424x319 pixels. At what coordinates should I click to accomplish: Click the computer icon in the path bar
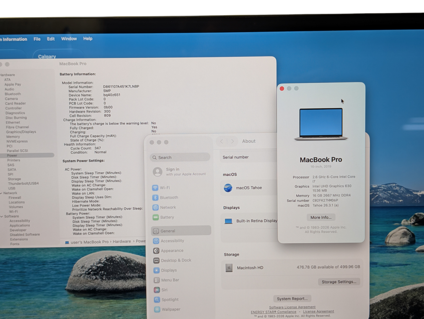(67, 242)
